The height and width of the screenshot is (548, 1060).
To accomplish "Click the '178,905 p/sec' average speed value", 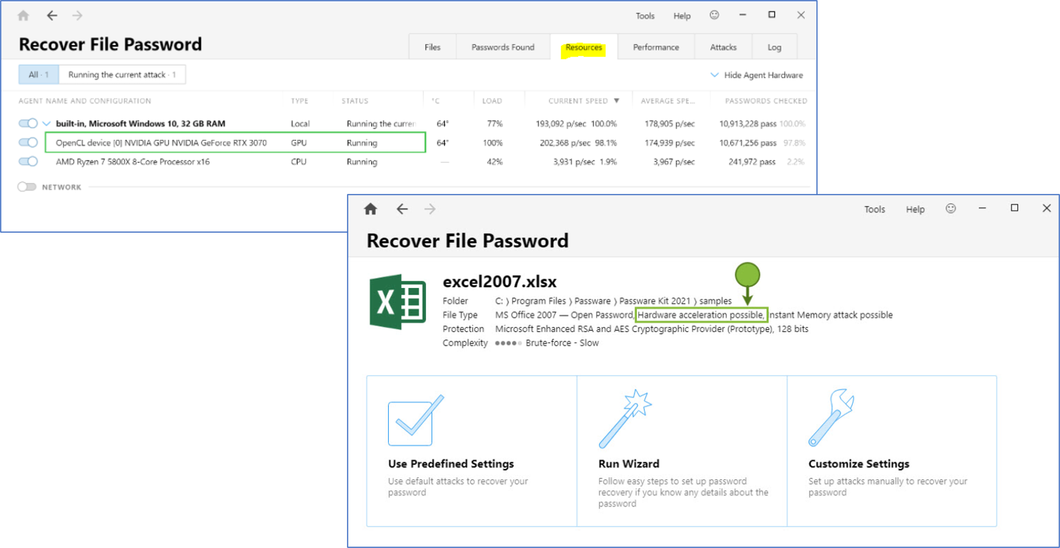I will [669, 124].
